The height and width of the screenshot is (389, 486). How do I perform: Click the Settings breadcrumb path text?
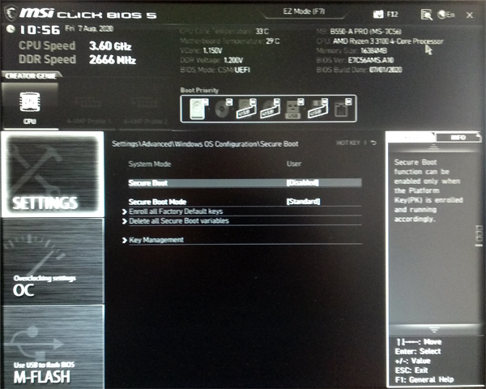(x=205, y=144)
